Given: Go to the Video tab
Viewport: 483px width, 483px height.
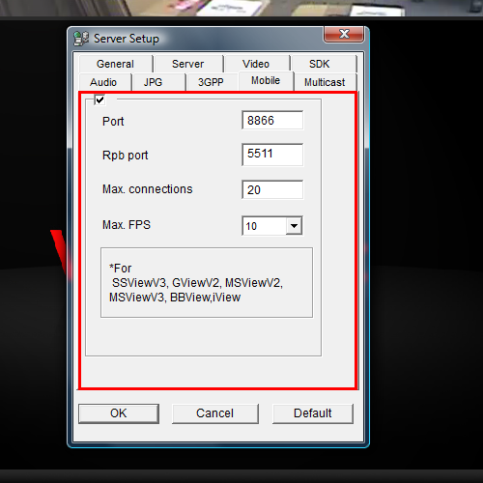Looking at the screenshot, I should 256,64.
